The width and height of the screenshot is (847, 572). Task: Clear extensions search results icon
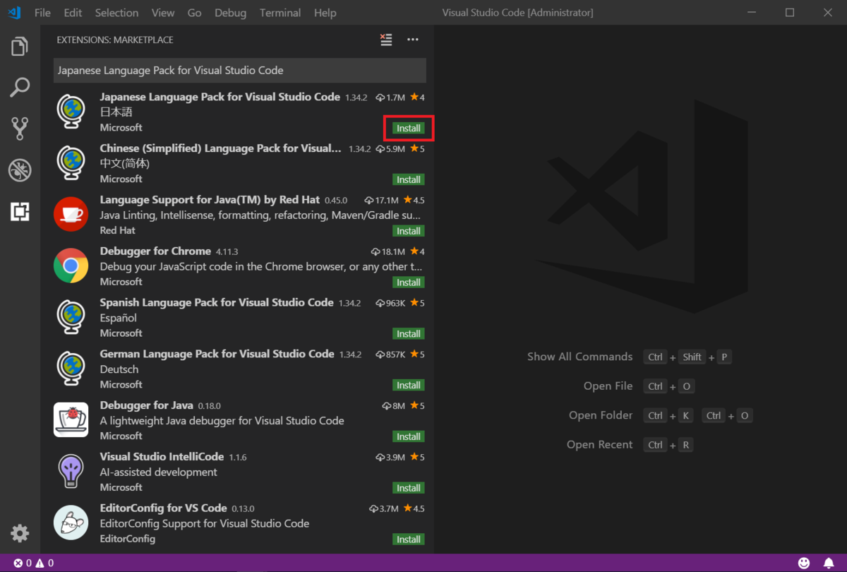pyautogui.click(x=386, y=40)
